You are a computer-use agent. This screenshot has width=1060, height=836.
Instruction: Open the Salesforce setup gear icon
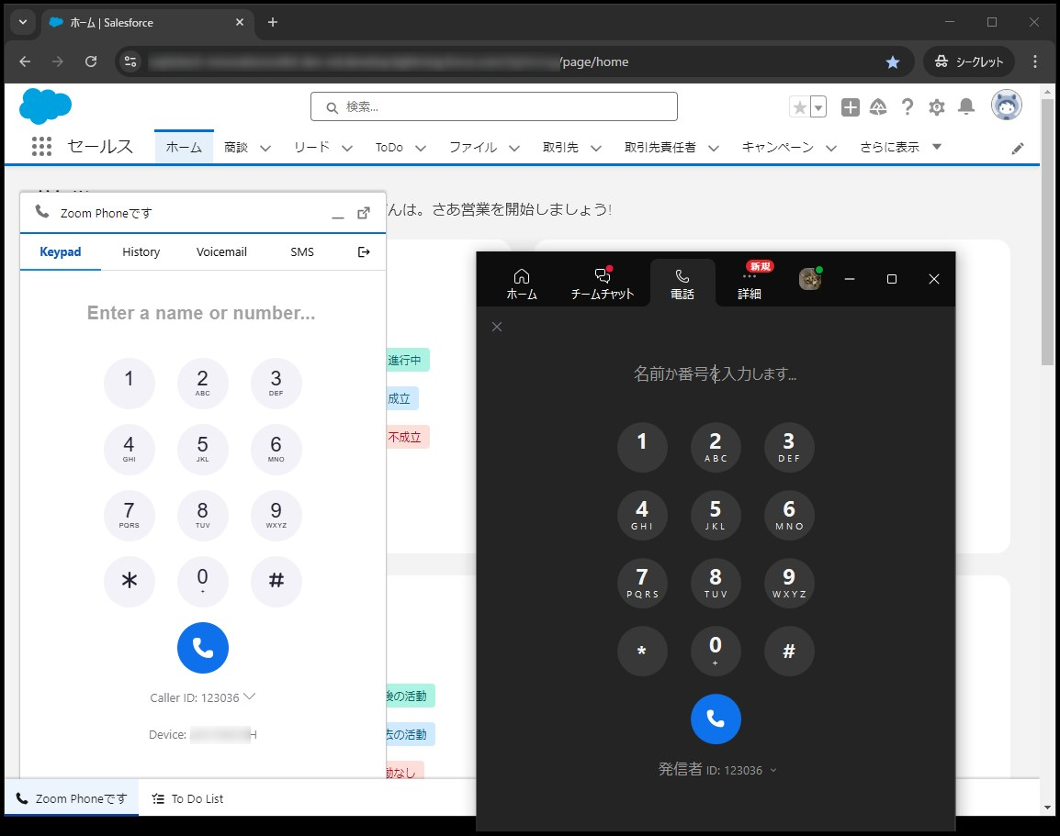(936, 106)
